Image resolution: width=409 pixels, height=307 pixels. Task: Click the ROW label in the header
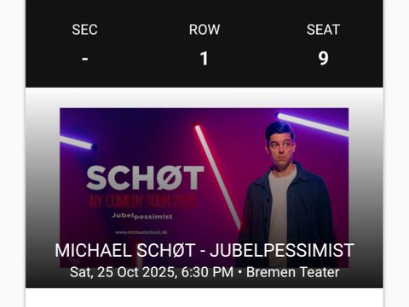(204, 30)
